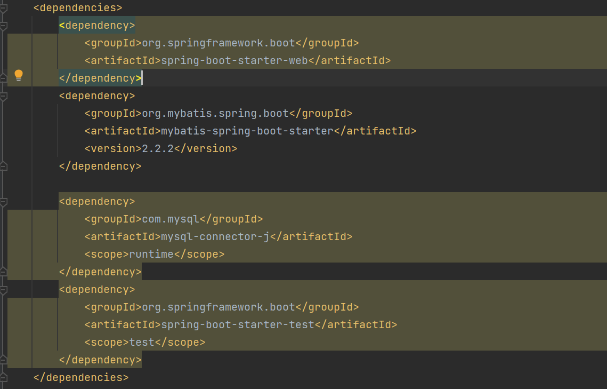607x389 pixels.
Task: Click the mysql-connector-j artifactId text
Action: pyautogui.click(x=215, y=236)
